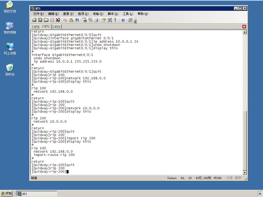Close the active tab with red X

(x=244, y=27)
